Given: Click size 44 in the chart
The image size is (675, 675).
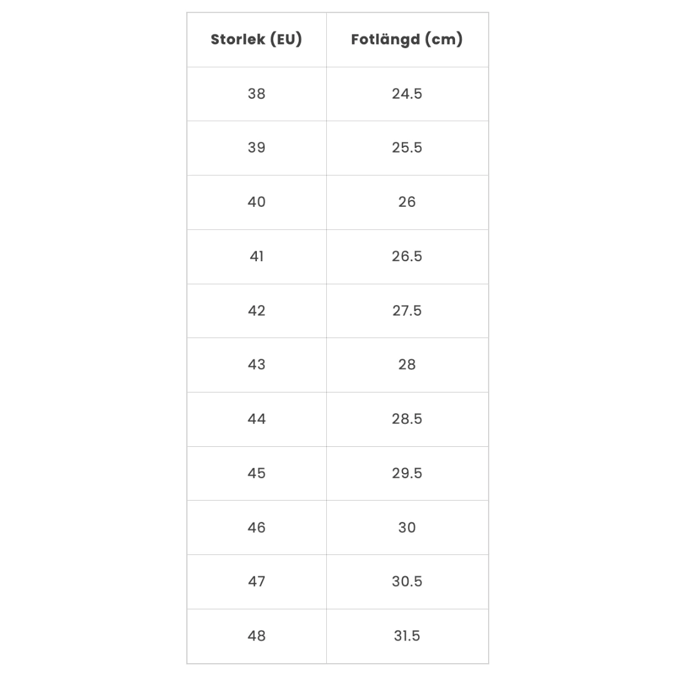Looking at the screenshot, I should [256, 419].
